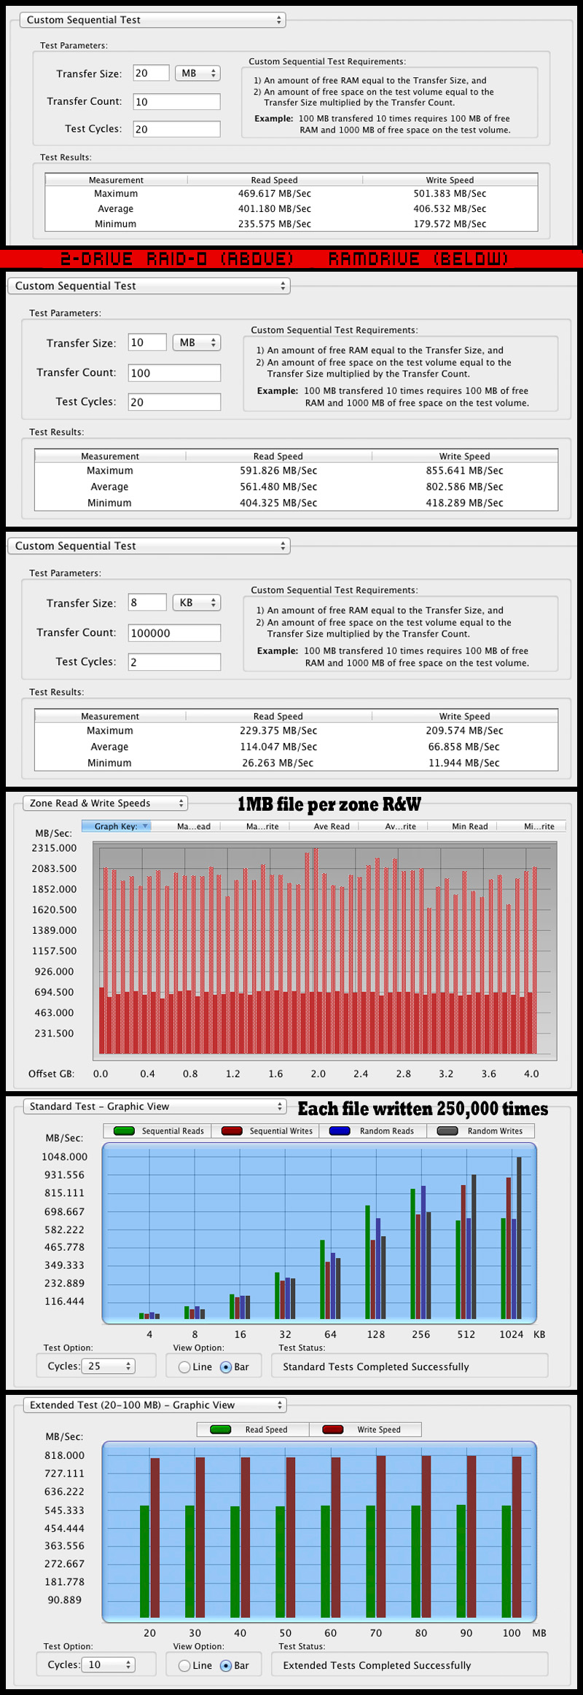Open the Extended Test (20-100 MB) - Graphic View dropdown

point(154,1405)
